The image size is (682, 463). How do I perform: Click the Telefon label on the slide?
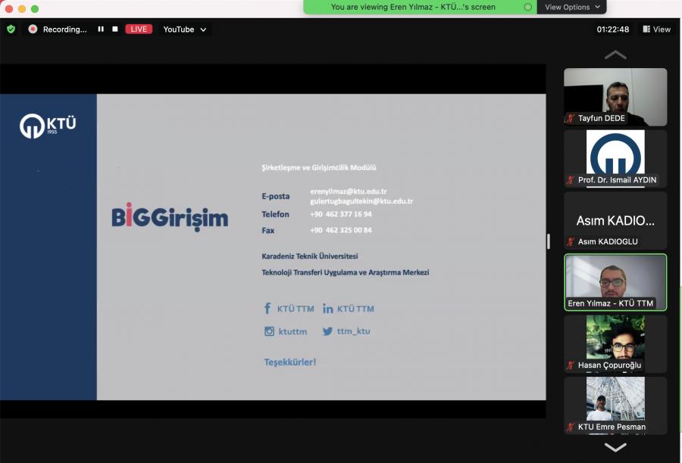(275, 214)
